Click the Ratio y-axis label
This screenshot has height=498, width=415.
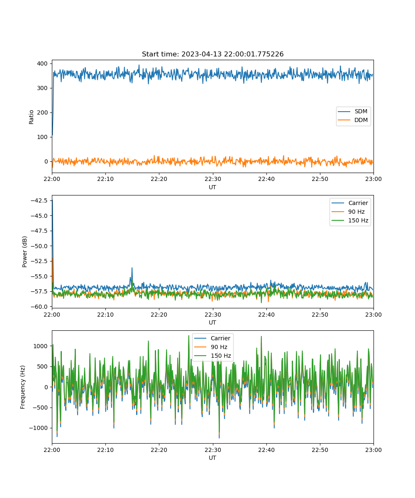32,117
